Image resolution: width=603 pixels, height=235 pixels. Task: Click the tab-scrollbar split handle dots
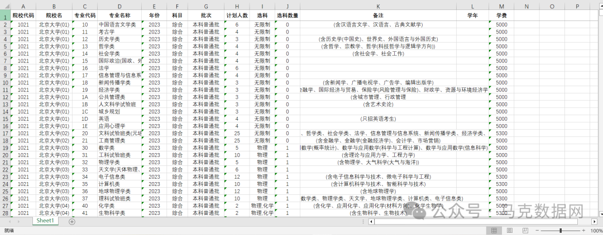(363, 221)
